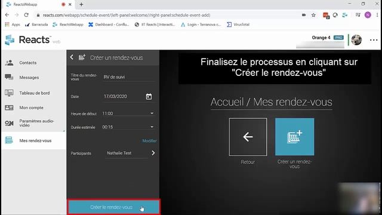Screen dimensions: 382x215
Task: Edit the Titre du rendez-vous field
Action: click(x=129, y=77)
